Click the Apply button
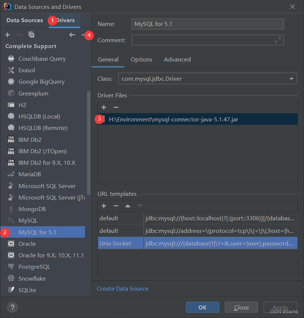304x318 pixels. [x=280, y=308]
